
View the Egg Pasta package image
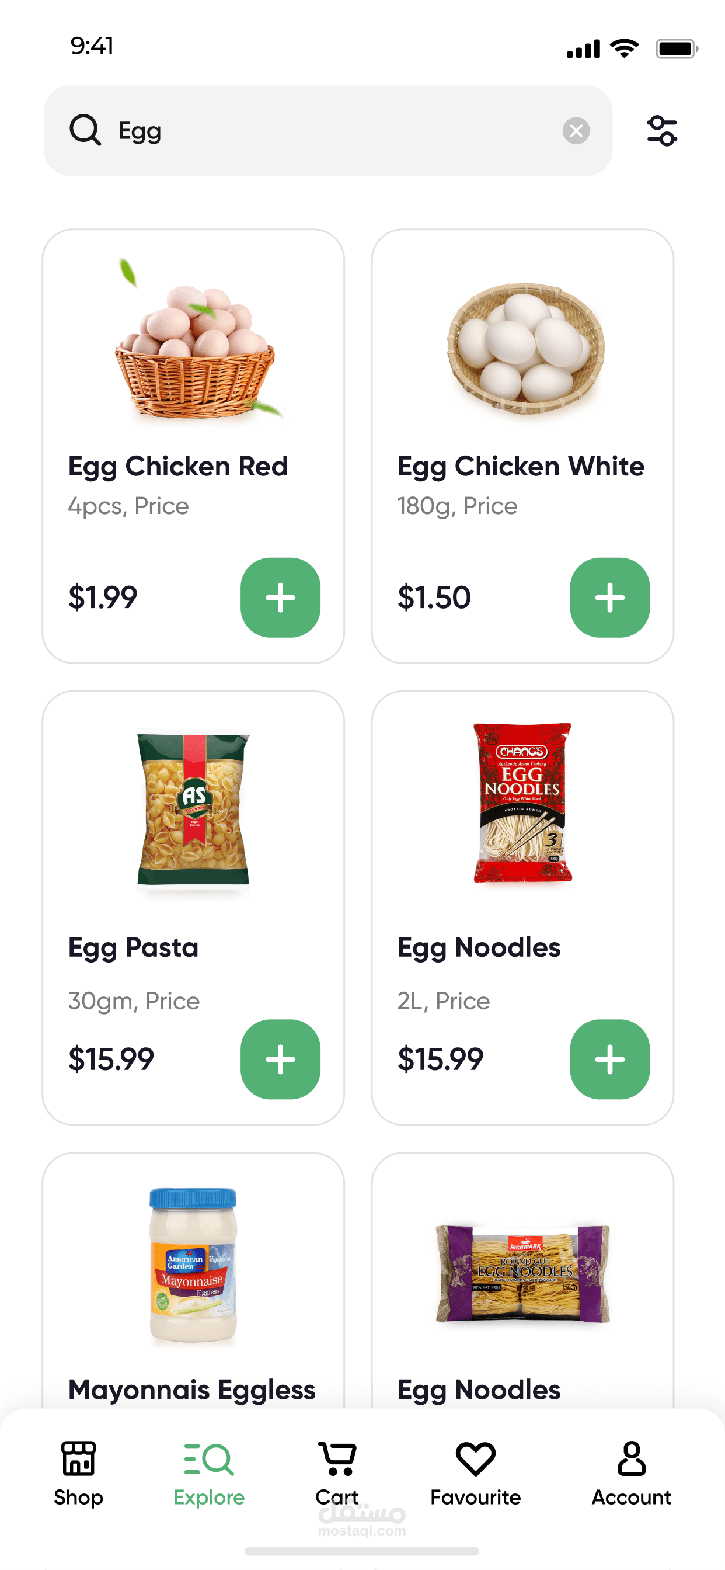(194, 808)
